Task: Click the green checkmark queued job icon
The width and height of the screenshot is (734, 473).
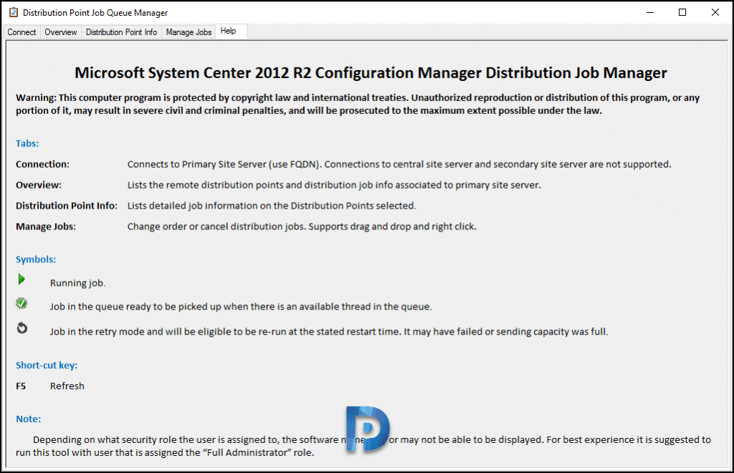Action: [x=22, y=304]
